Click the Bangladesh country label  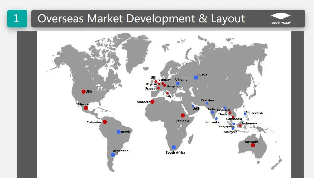coord(223,110)
